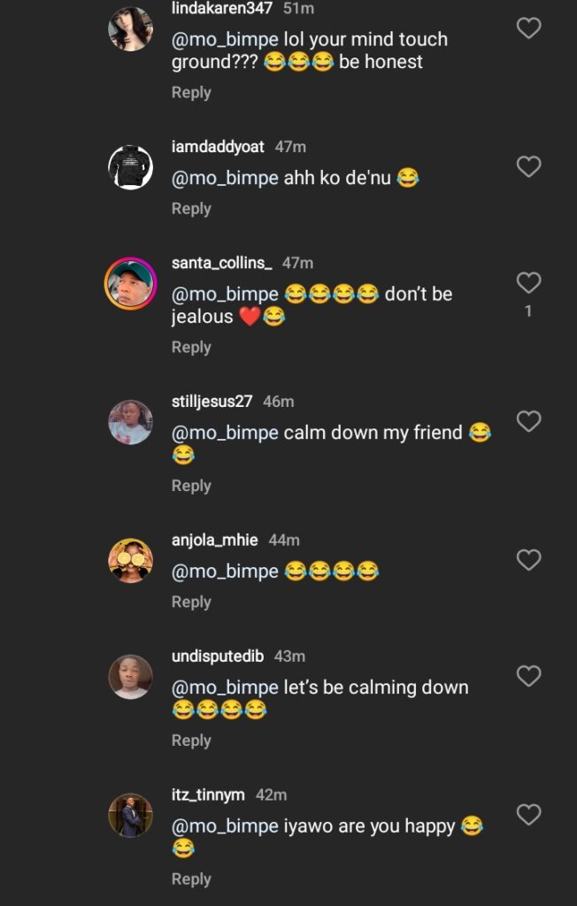Open stilljesus27's profile avatar
This screenshot has width=577, height=906.
click(x=130, y=422)
